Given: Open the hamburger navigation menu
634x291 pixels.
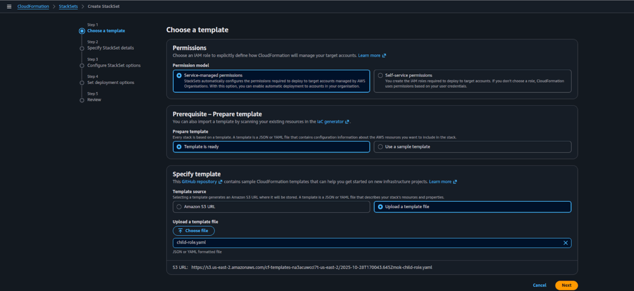Looking at the screenshot, I should 9,7.
